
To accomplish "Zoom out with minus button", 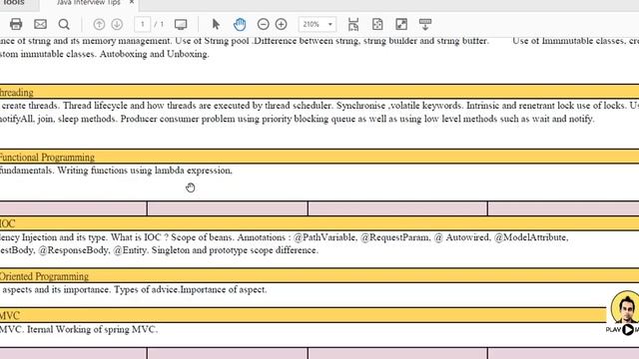I will (264, 24).
